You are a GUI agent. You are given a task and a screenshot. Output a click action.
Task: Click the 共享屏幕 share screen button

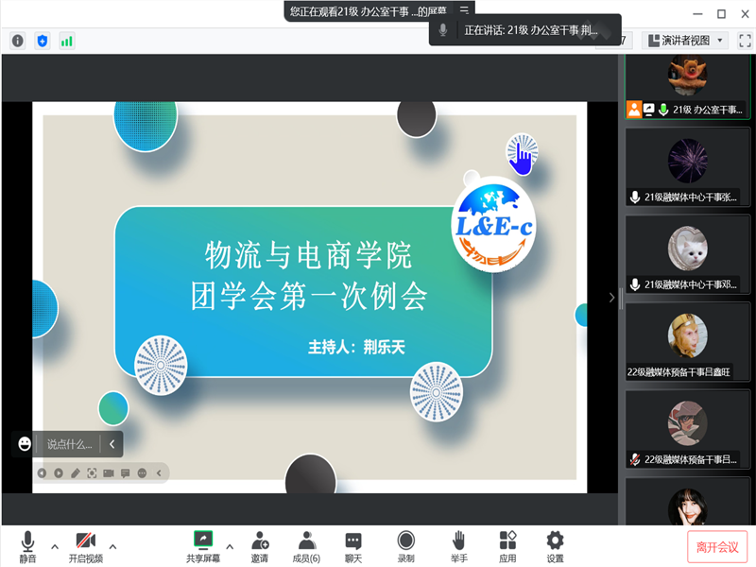pyautogui.click(x=203, y=545)
